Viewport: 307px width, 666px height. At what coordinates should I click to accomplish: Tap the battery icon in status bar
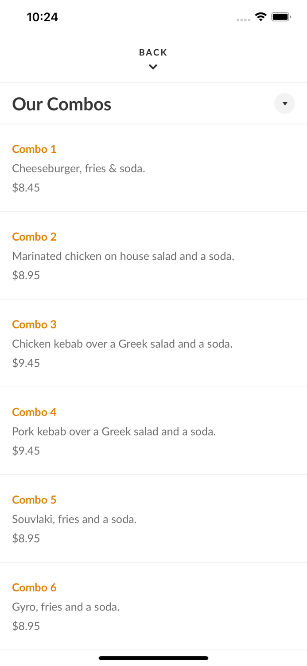(x=281, y=17)
